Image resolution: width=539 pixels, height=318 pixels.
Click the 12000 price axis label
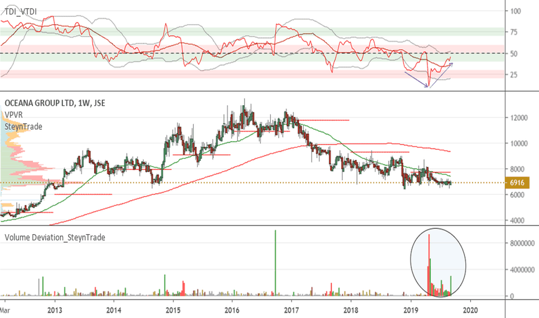pos(518,118)
